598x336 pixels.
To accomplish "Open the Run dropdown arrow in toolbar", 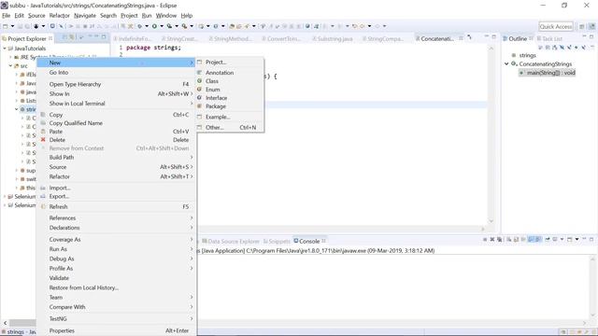I will (x=162, y=26).
